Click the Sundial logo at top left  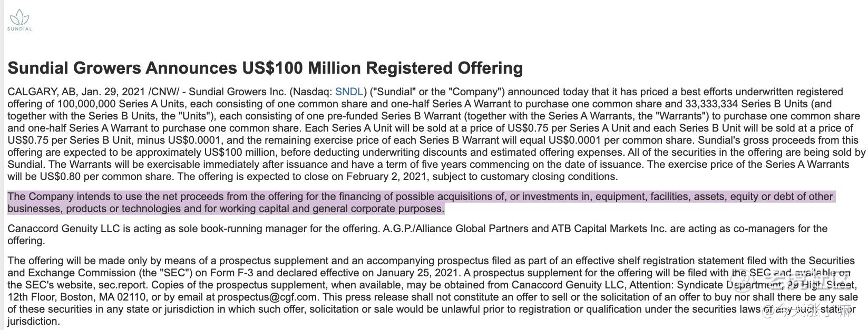tap(19, 20)
